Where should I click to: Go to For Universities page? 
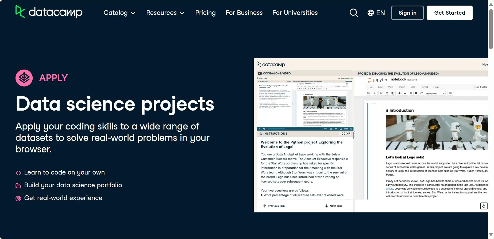[295, 13]
